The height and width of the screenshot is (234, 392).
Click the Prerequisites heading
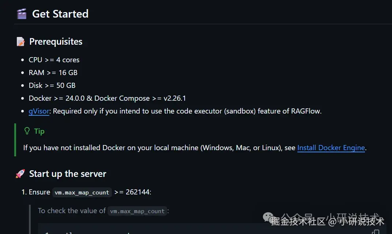click(x=56, y=41)
